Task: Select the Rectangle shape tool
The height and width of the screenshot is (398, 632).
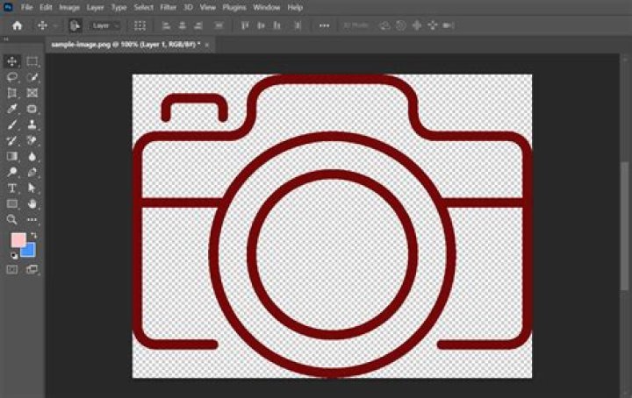Action: [x=12, y=203]
